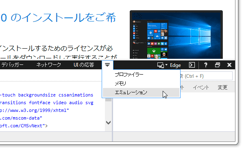Open the イベント tab in styles pane
This screenshot has height=150, width=244.
tap(201, 88)
